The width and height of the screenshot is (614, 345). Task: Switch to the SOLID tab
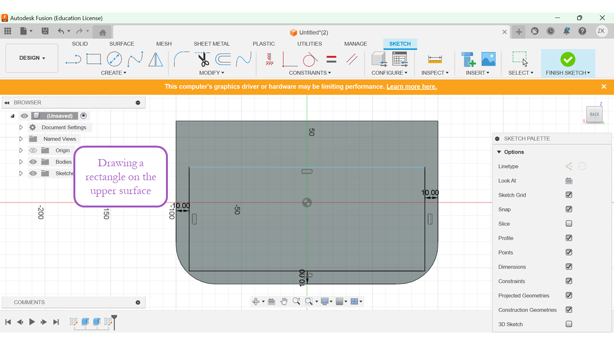coord(80,44)
